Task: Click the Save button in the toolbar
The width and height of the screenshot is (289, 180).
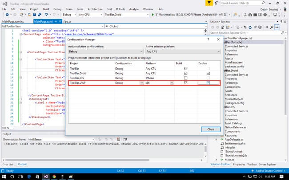Action: pyautogui.click(x=35, y=15)
